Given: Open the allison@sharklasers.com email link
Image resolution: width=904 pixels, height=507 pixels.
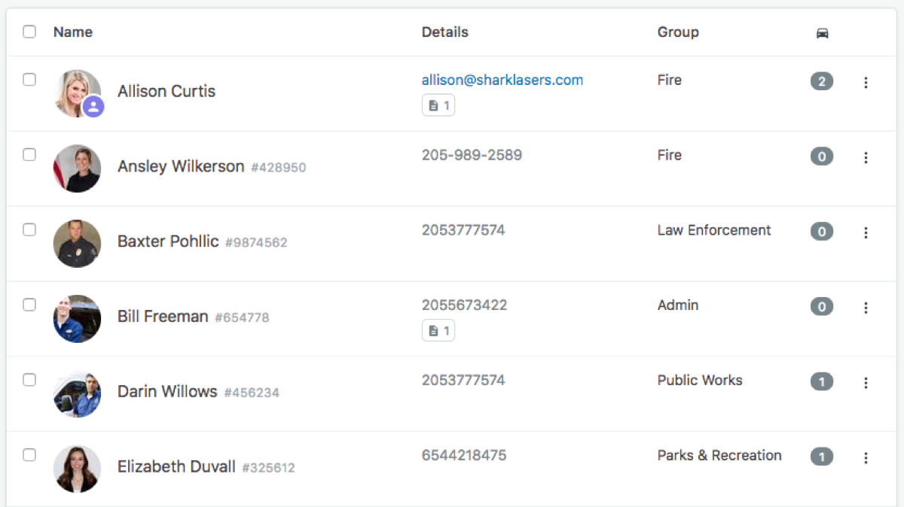Looking at the screenshot, I should tap(502, 80).
